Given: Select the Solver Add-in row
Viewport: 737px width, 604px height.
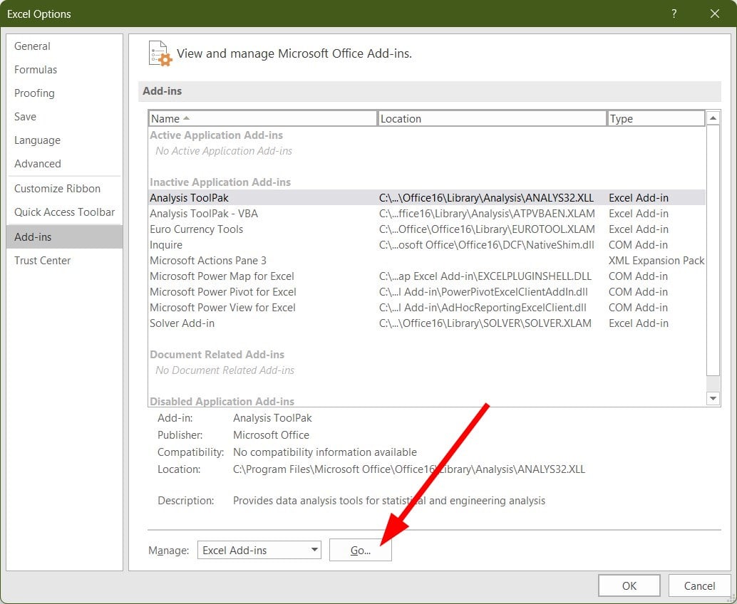Looking at the screenshot, I should point(427,323).
